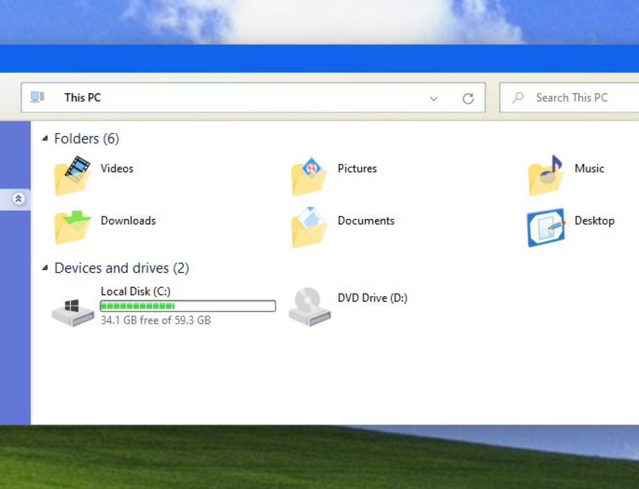Toggle the sidebar double-chevron collapse button
The width and height of the screenshot is (639, 489).
(19, 199)
